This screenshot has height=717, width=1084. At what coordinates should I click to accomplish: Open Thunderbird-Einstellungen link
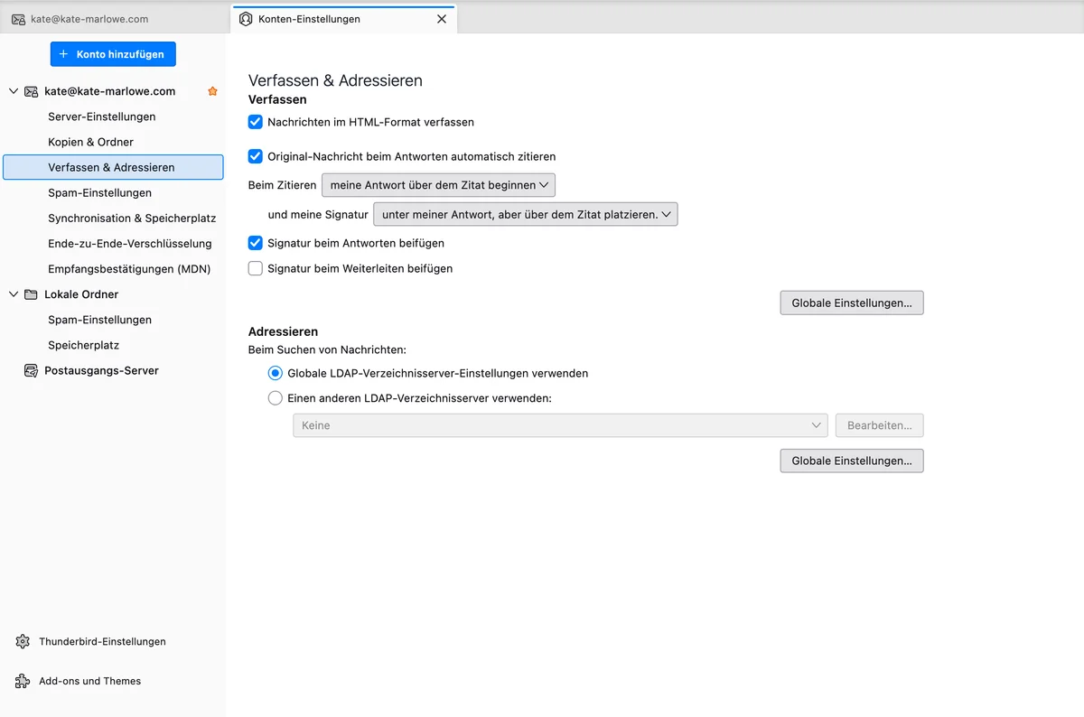coord(102,641)
